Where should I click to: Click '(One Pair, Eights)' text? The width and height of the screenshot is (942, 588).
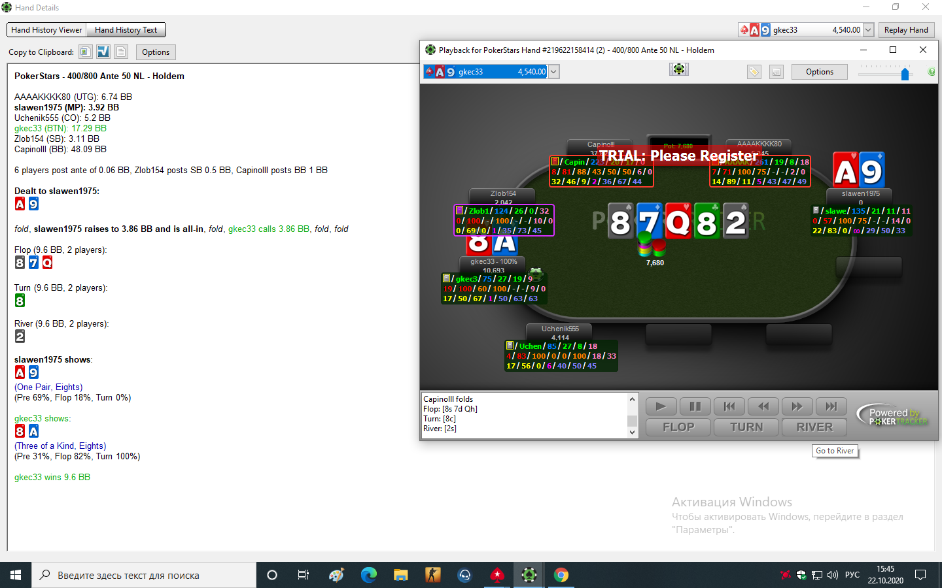(48, 387)
